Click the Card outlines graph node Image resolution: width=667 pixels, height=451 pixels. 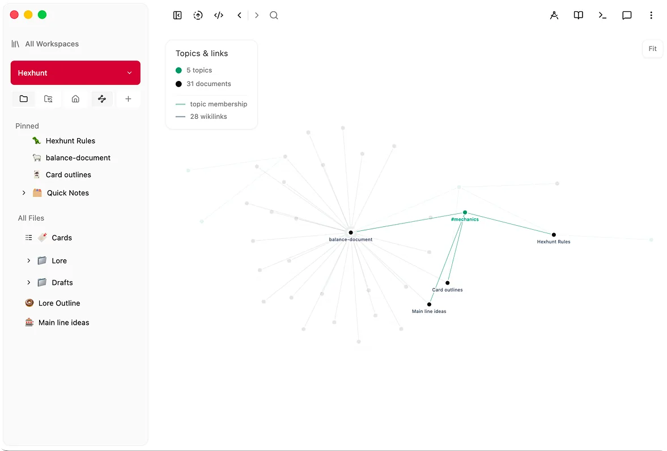coord(448,283)
